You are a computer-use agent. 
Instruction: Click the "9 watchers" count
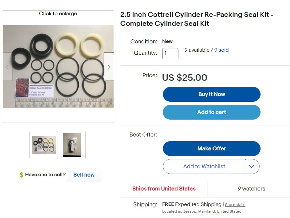pyautogui.click(x=251, y=189)
